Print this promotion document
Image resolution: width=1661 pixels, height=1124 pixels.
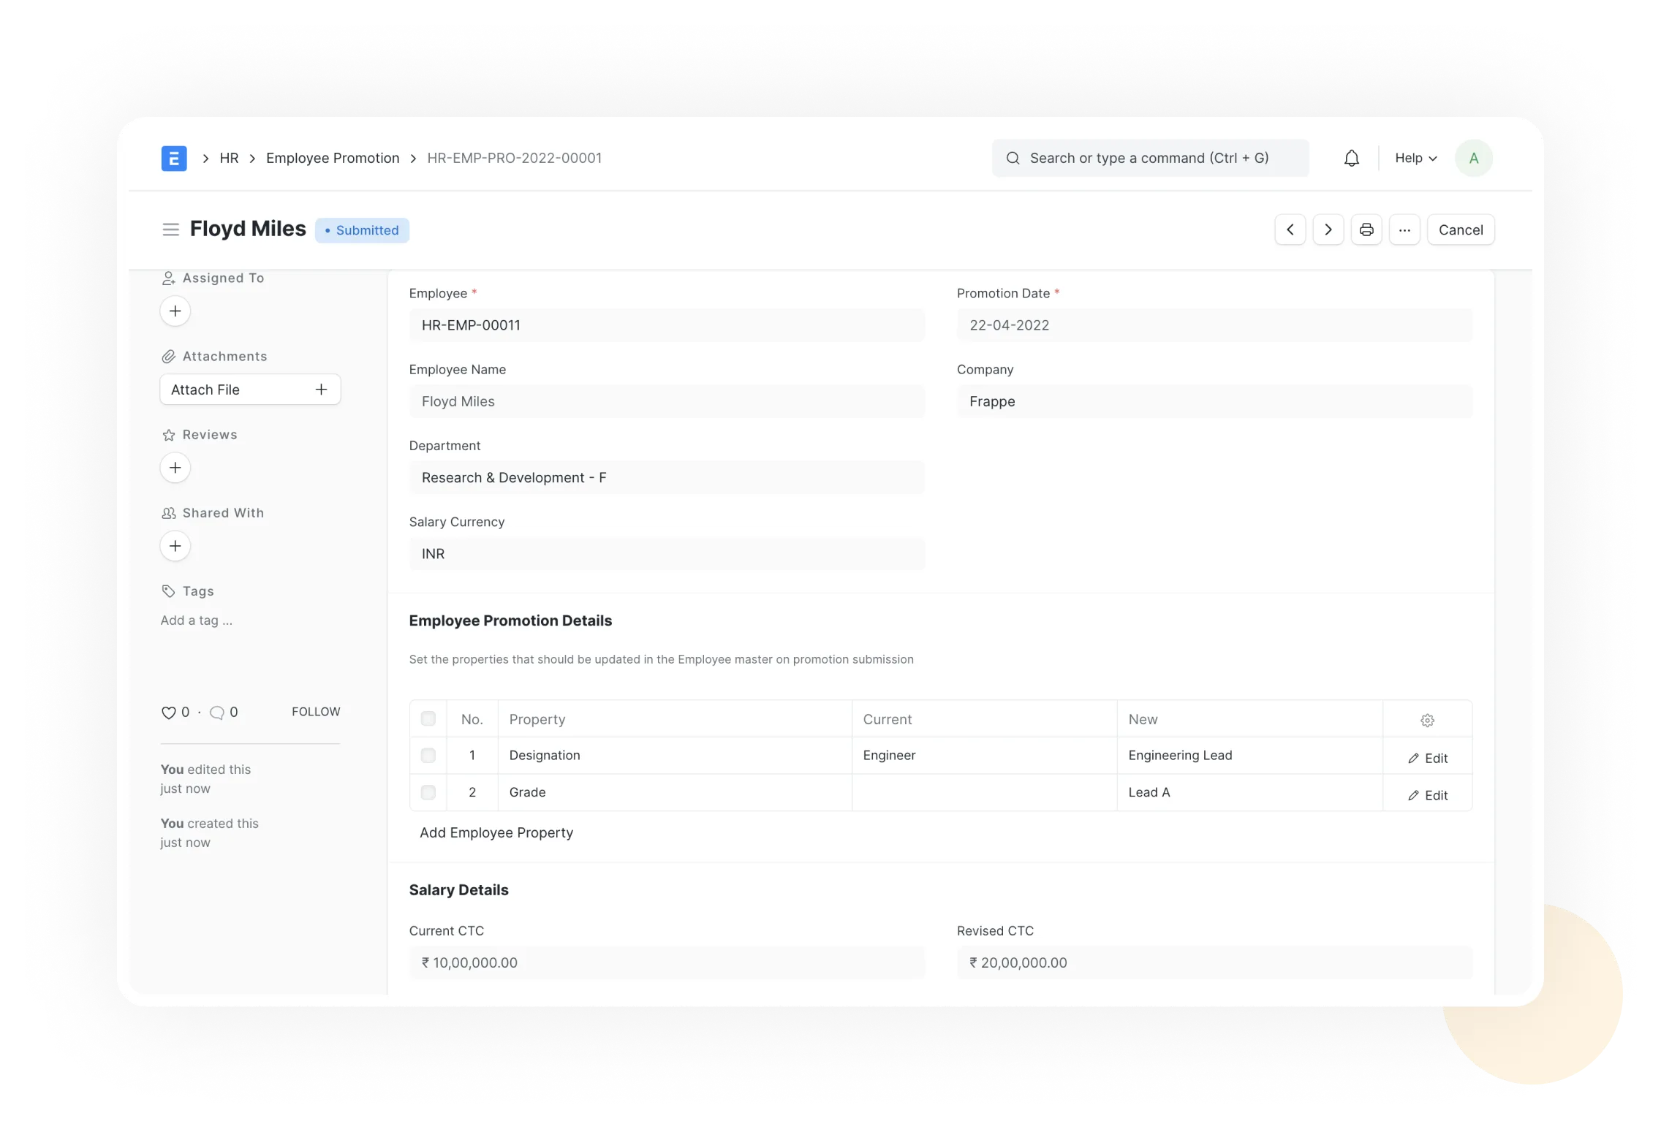(1366, 229)
